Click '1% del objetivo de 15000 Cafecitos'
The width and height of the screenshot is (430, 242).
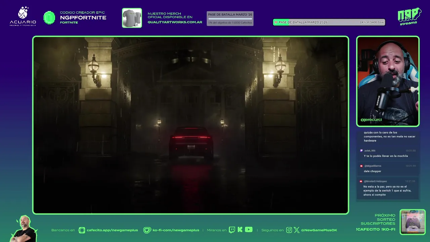click(230, 23)
